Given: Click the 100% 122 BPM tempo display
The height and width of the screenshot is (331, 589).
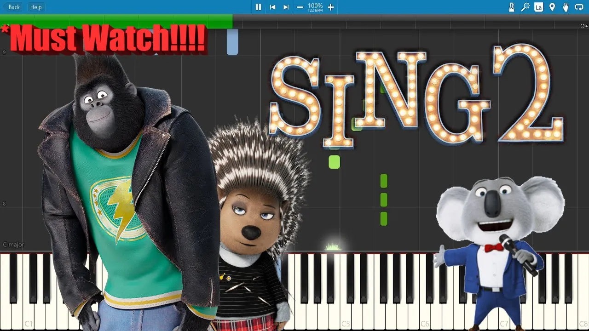Looking at the screenshot, I should [x=315, y=7].
